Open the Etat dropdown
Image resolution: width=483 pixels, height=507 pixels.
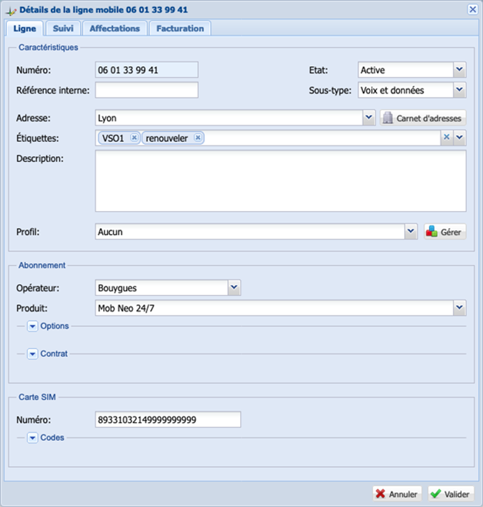tap(460, 70)
